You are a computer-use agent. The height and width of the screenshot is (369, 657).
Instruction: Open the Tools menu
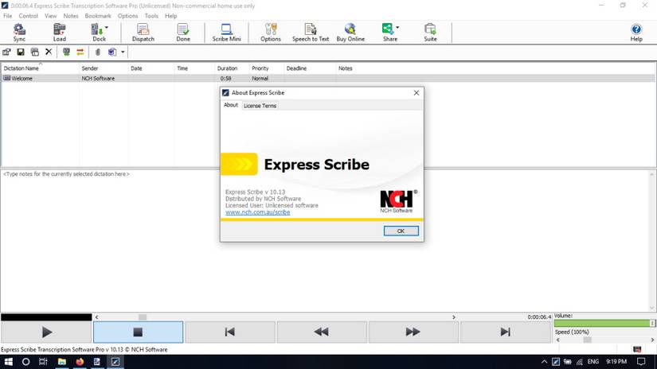151,16
